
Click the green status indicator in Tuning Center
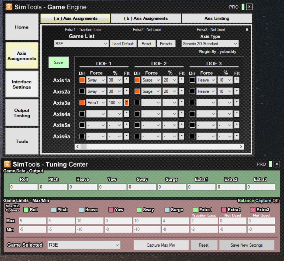click(270, 164)
